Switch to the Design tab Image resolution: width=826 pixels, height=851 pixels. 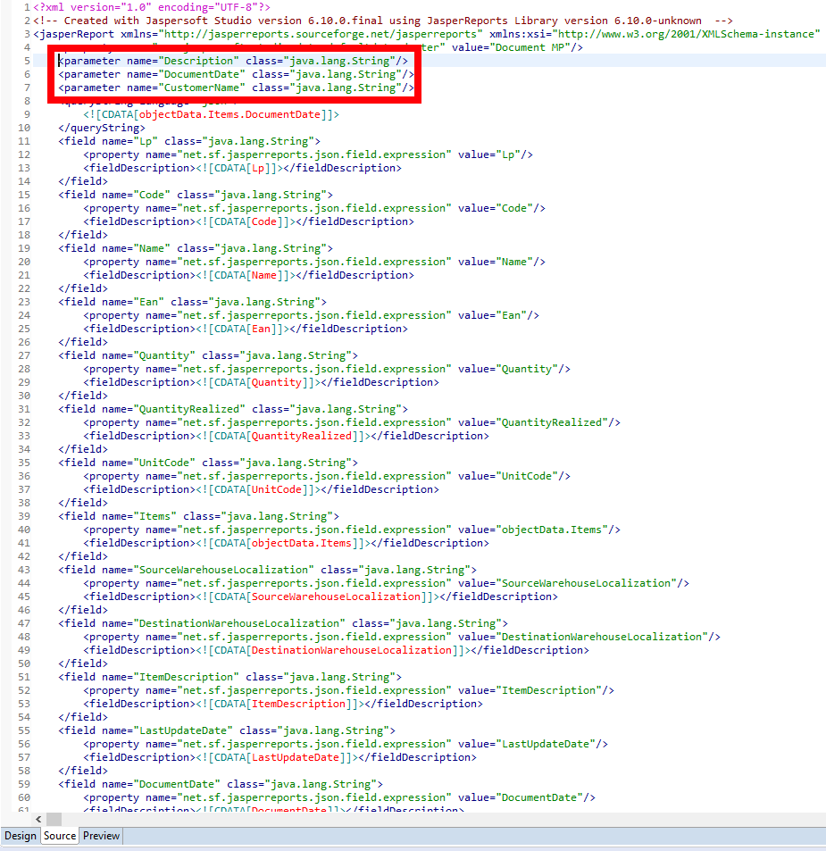tap(20, 836)
